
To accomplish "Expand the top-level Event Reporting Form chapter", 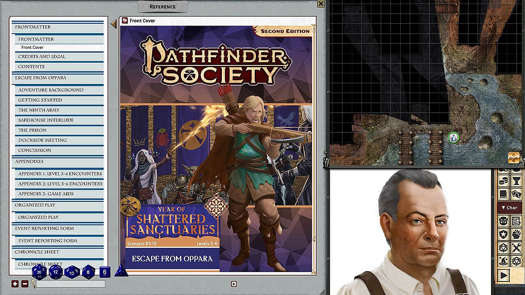I will click(x=58, y=228).
